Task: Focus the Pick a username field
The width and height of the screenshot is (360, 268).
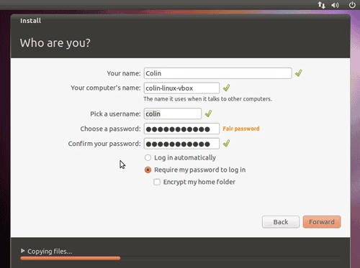Action: (x=173, y=114)
